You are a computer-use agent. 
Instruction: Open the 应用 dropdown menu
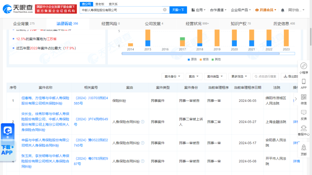[x=199, y=10]
